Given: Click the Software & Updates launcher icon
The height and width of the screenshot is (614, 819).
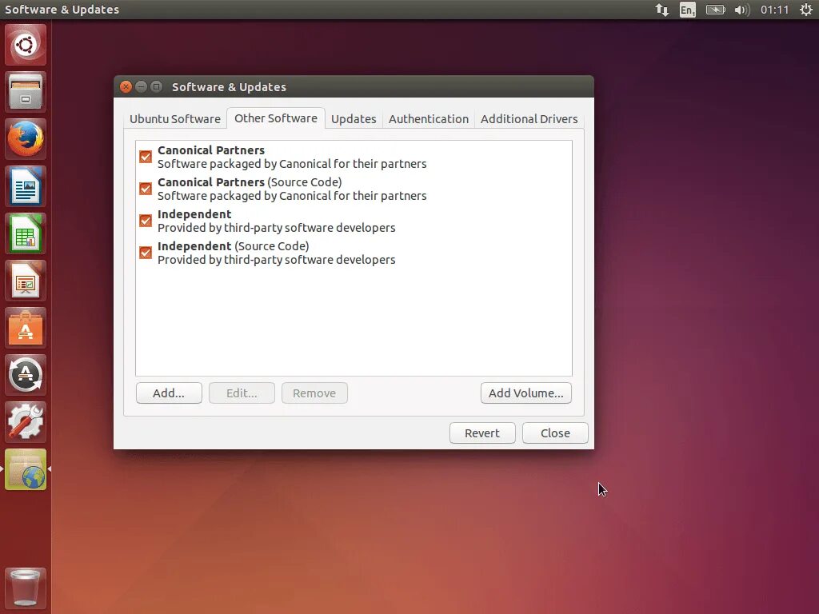Looking at the screenshot, I should (x=26, y=469).
